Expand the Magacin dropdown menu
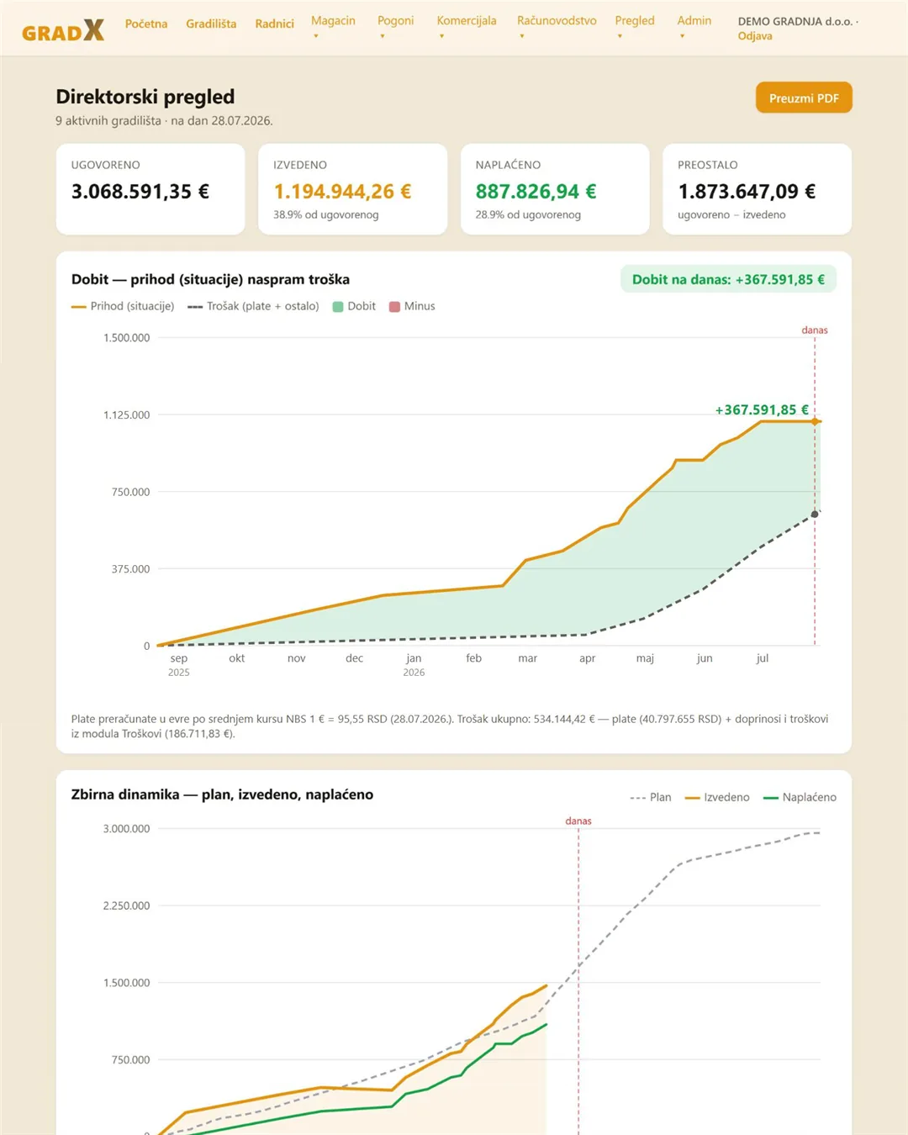Image resolution: width=908 pixels, height=1135 pixels. 333,28
